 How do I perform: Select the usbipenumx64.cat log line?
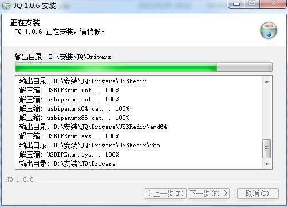pos(74,109)
